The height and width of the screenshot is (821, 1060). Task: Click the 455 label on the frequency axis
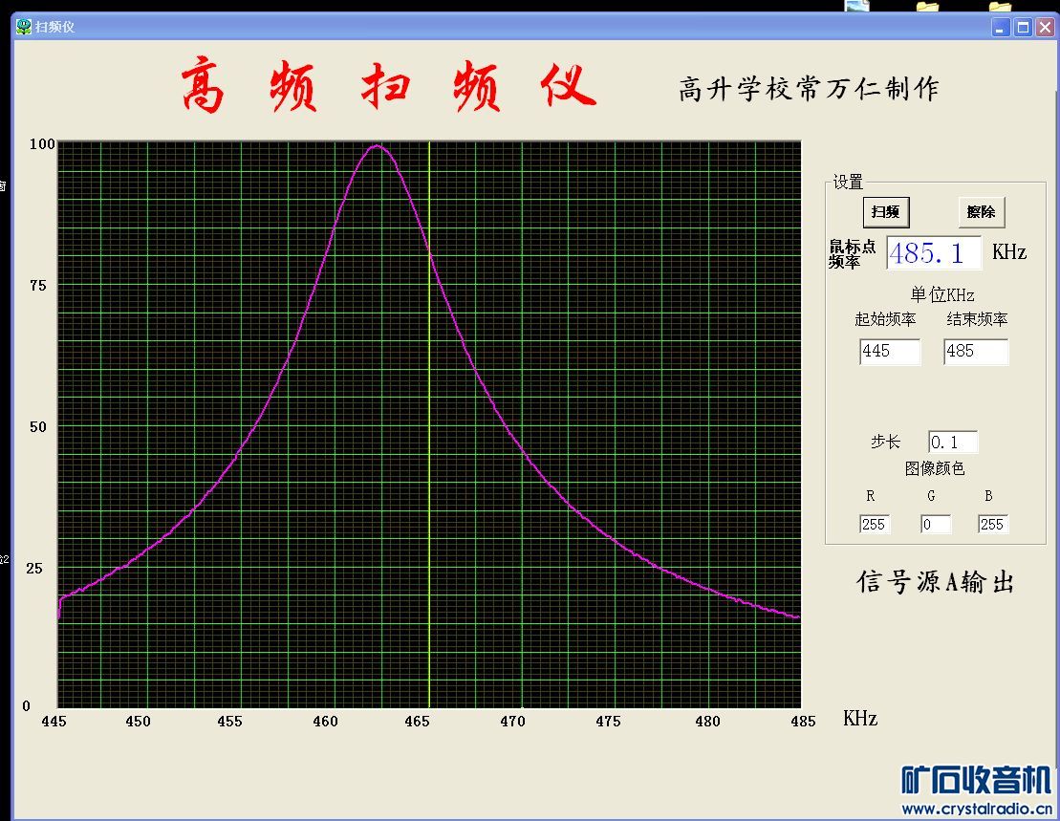tap(229, 722)
